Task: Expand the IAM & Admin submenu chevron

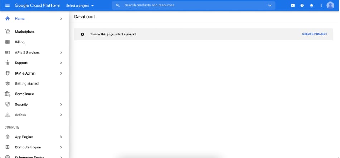Action: point(61,73)
